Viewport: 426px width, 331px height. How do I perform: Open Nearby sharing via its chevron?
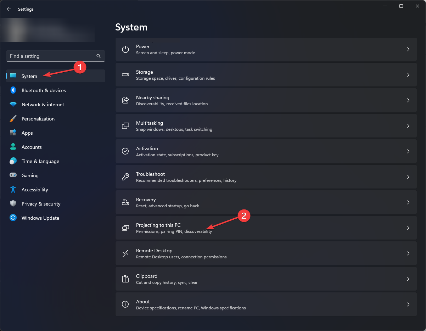coord(408,100)
